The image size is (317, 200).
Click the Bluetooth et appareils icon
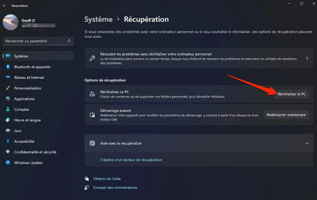pos(8,67)
